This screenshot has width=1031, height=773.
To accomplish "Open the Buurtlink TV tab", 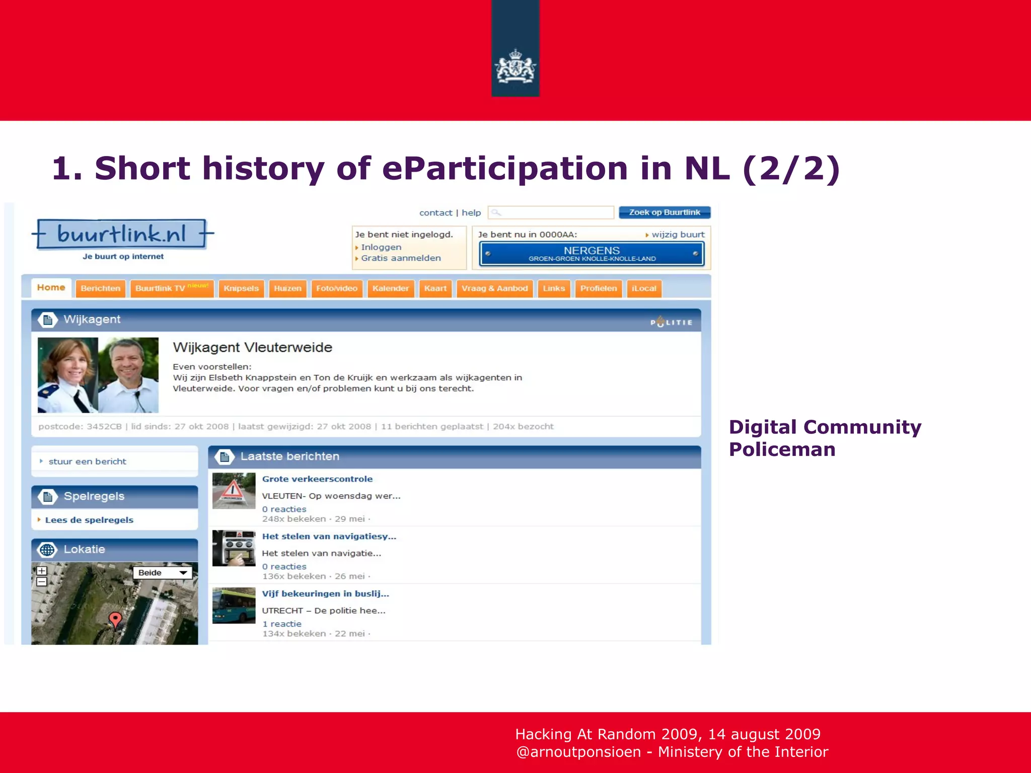I will click(x=172, y=288).
